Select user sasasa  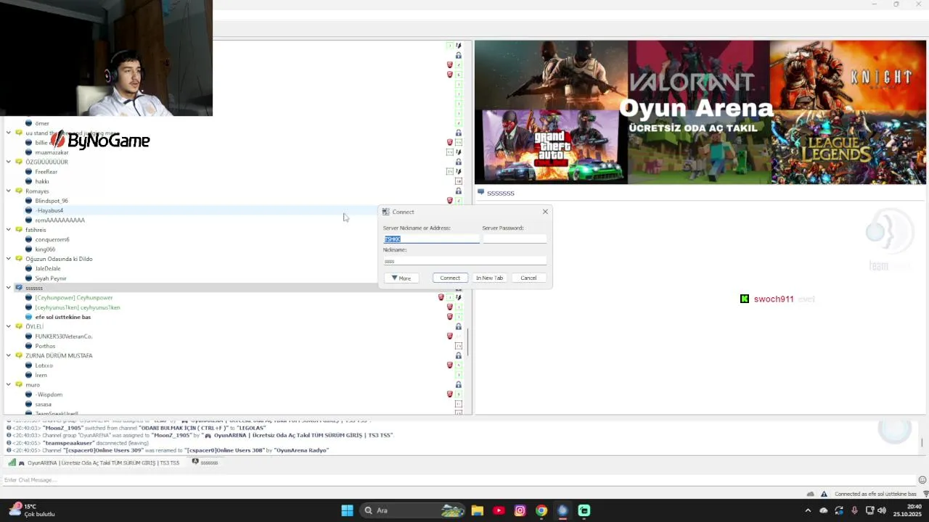point(44,404)
